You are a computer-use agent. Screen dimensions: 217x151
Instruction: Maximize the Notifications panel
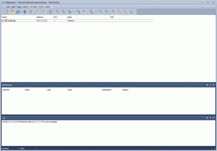coord(207,85)
